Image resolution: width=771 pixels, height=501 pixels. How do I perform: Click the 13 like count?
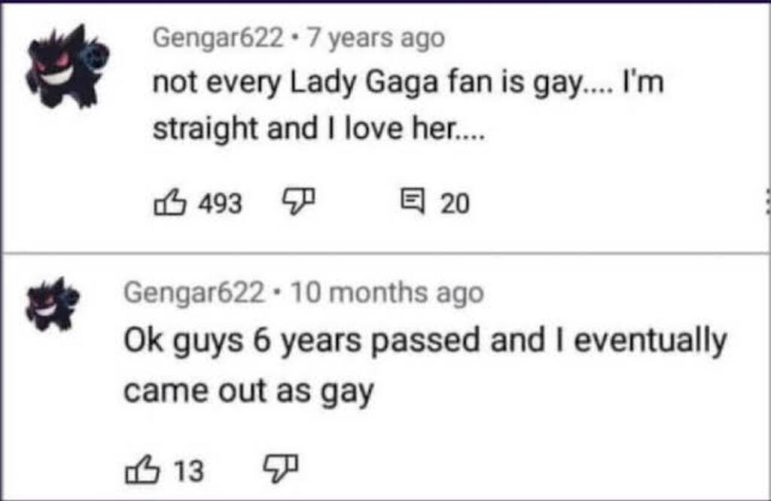tap(188, 472)
